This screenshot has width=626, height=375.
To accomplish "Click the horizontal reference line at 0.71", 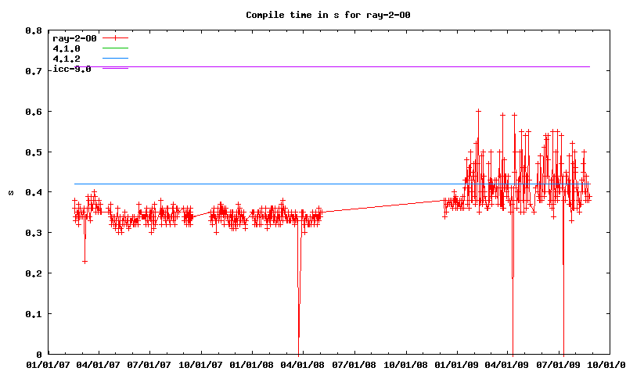I will (352, 66).
